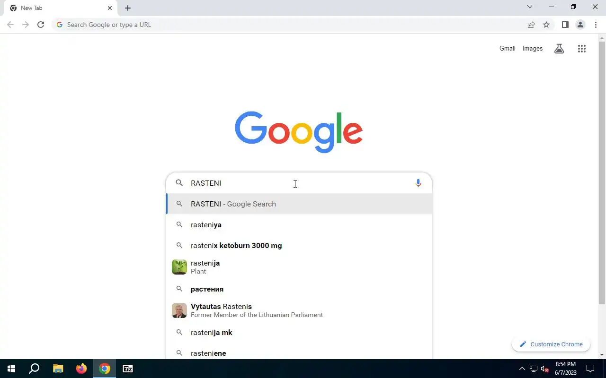This screenshot has height=378, width=606.
Task: Open the Windows Start menu
Action: pyautogui.click(x=11, y=369)
